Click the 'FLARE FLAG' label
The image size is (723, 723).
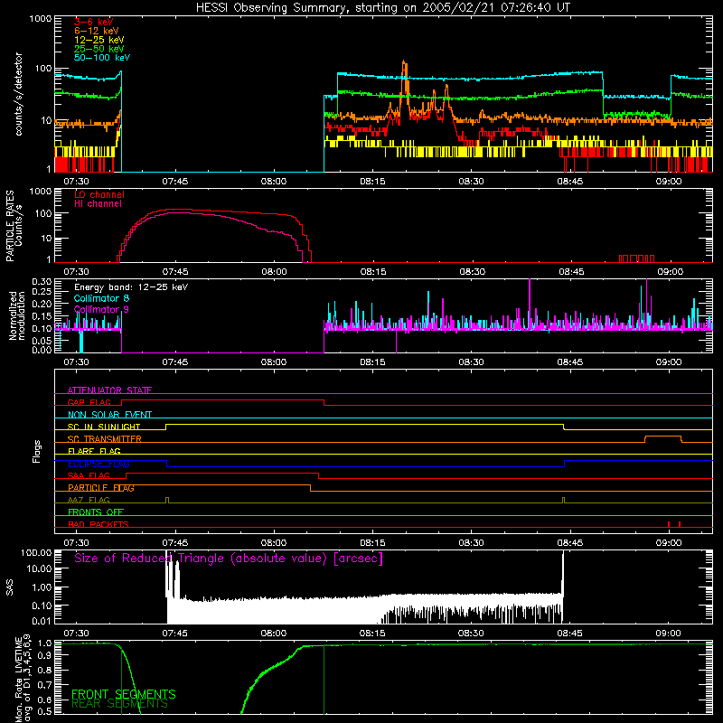click(x=94, y=451)
